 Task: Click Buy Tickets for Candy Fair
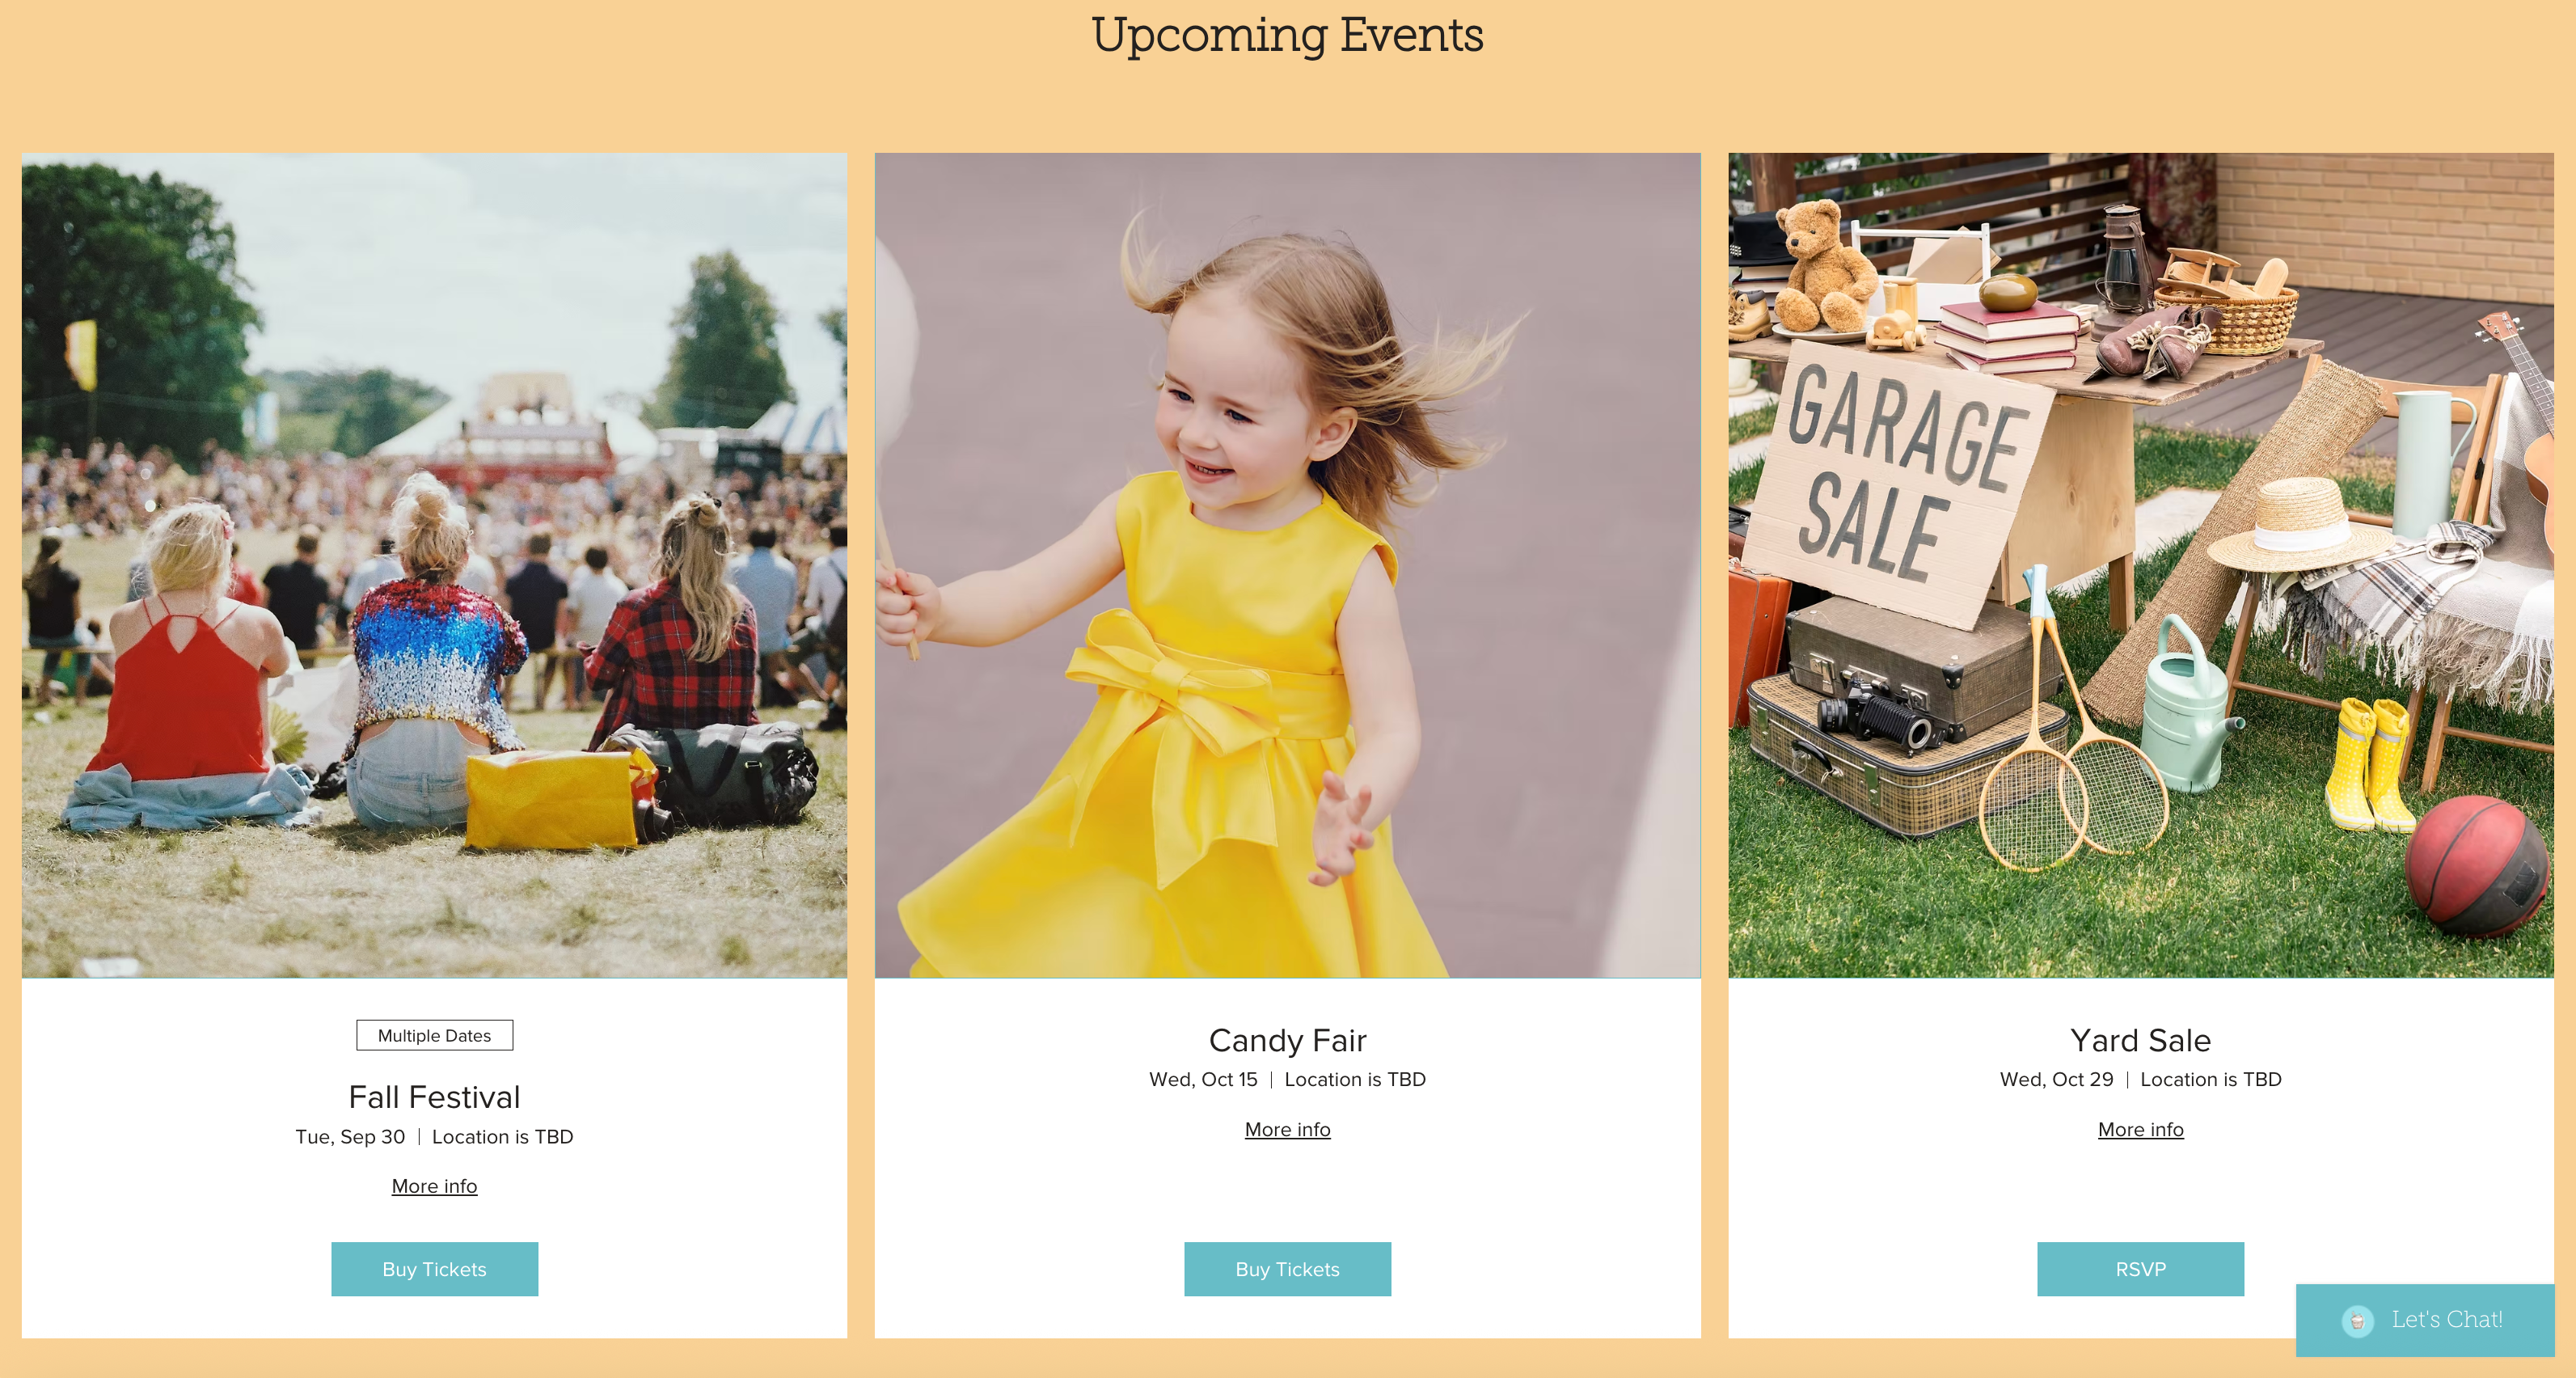click(1287, 1269)
